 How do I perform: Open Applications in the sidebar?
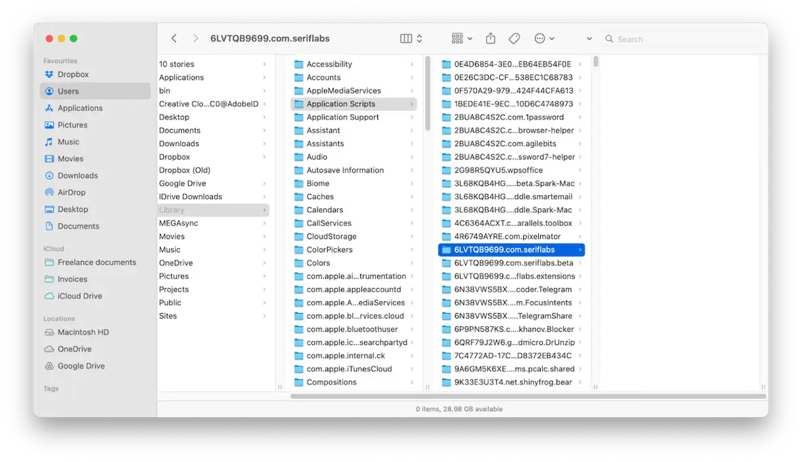[x=95, y=108]
